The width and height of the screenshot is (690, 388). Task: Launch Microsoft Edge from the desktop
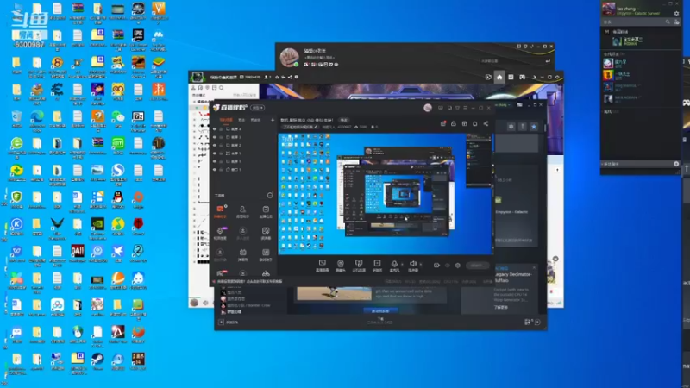[37, 119]
